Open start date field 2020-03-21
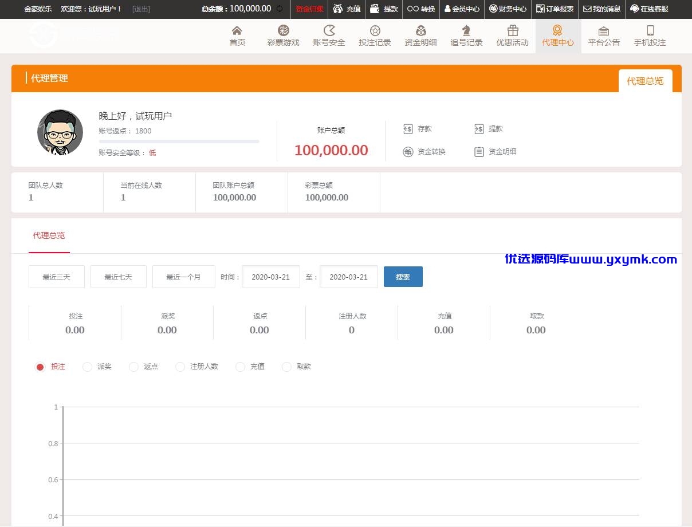This screenshot has height=527, width=692. [x=271, y=277]
